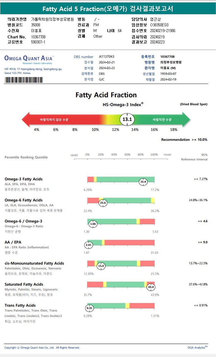Click the cis-Monounsaturated 15.0 marker

(101, 266)
